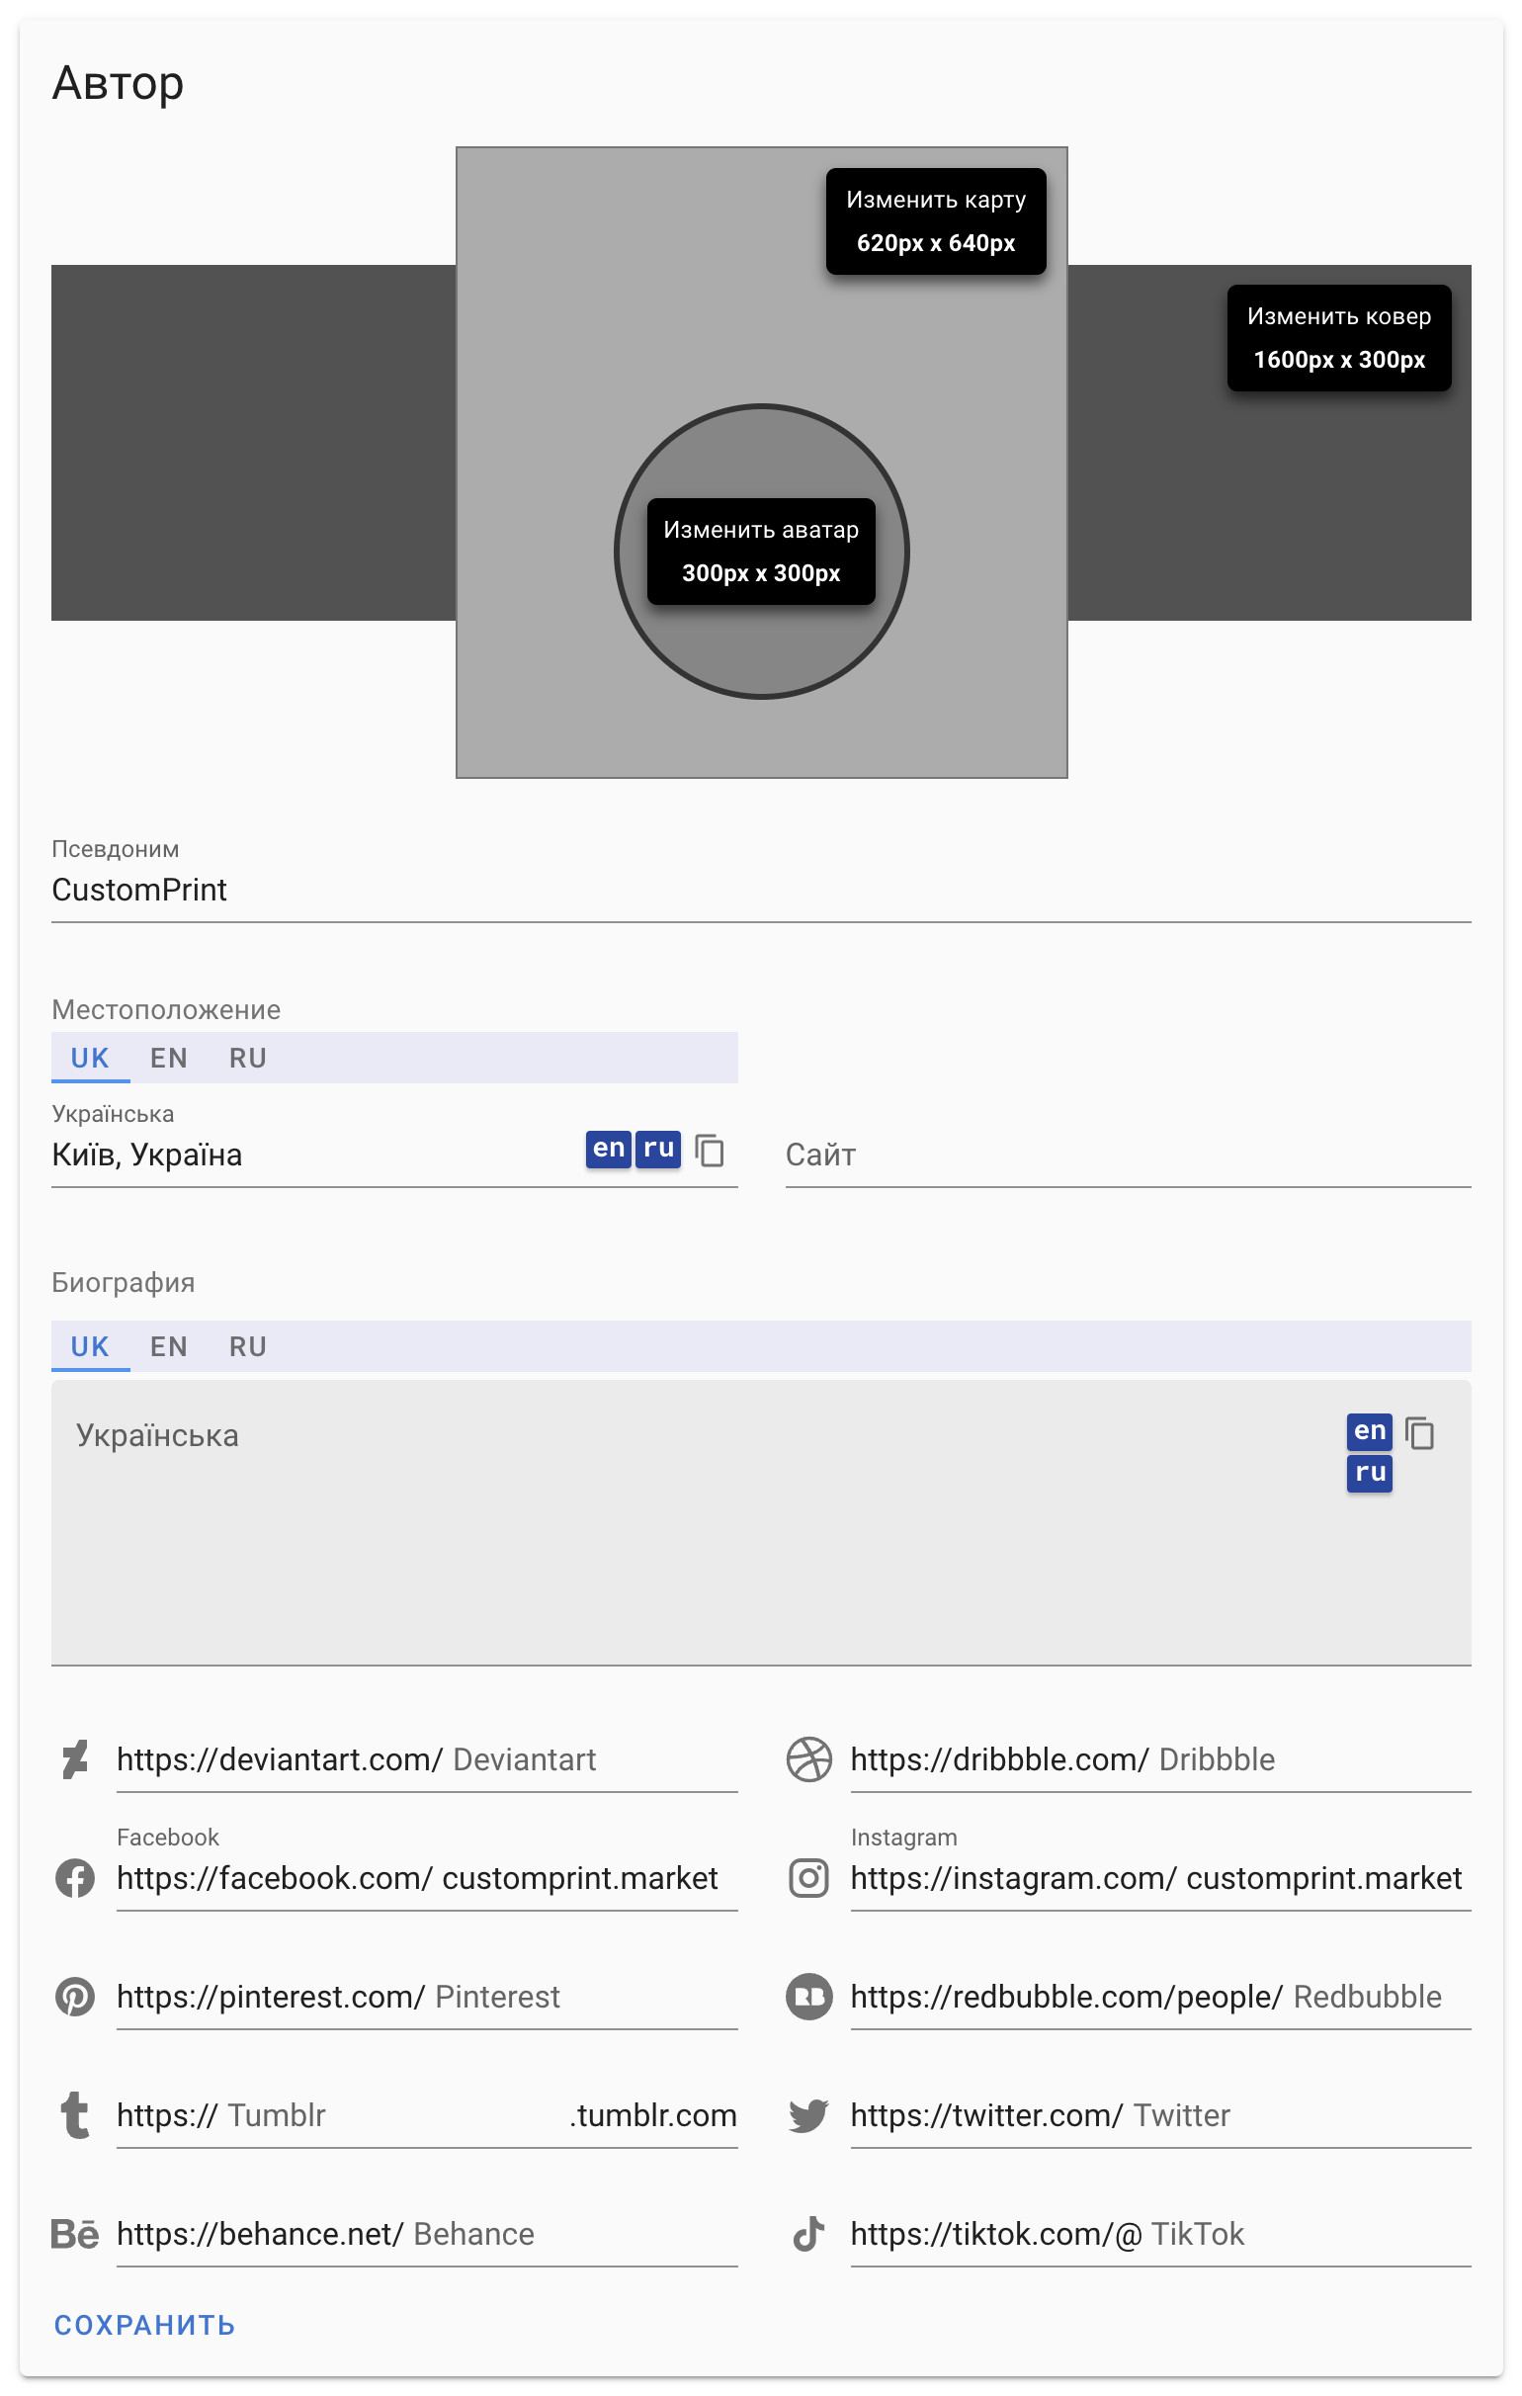
Task: Click the Deviantart icon
Action: [74, 1759]
